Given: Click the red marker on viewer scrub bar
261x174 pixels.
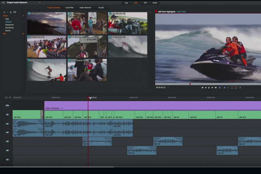Looking at the screenshot, I should [x=190, y=84].
